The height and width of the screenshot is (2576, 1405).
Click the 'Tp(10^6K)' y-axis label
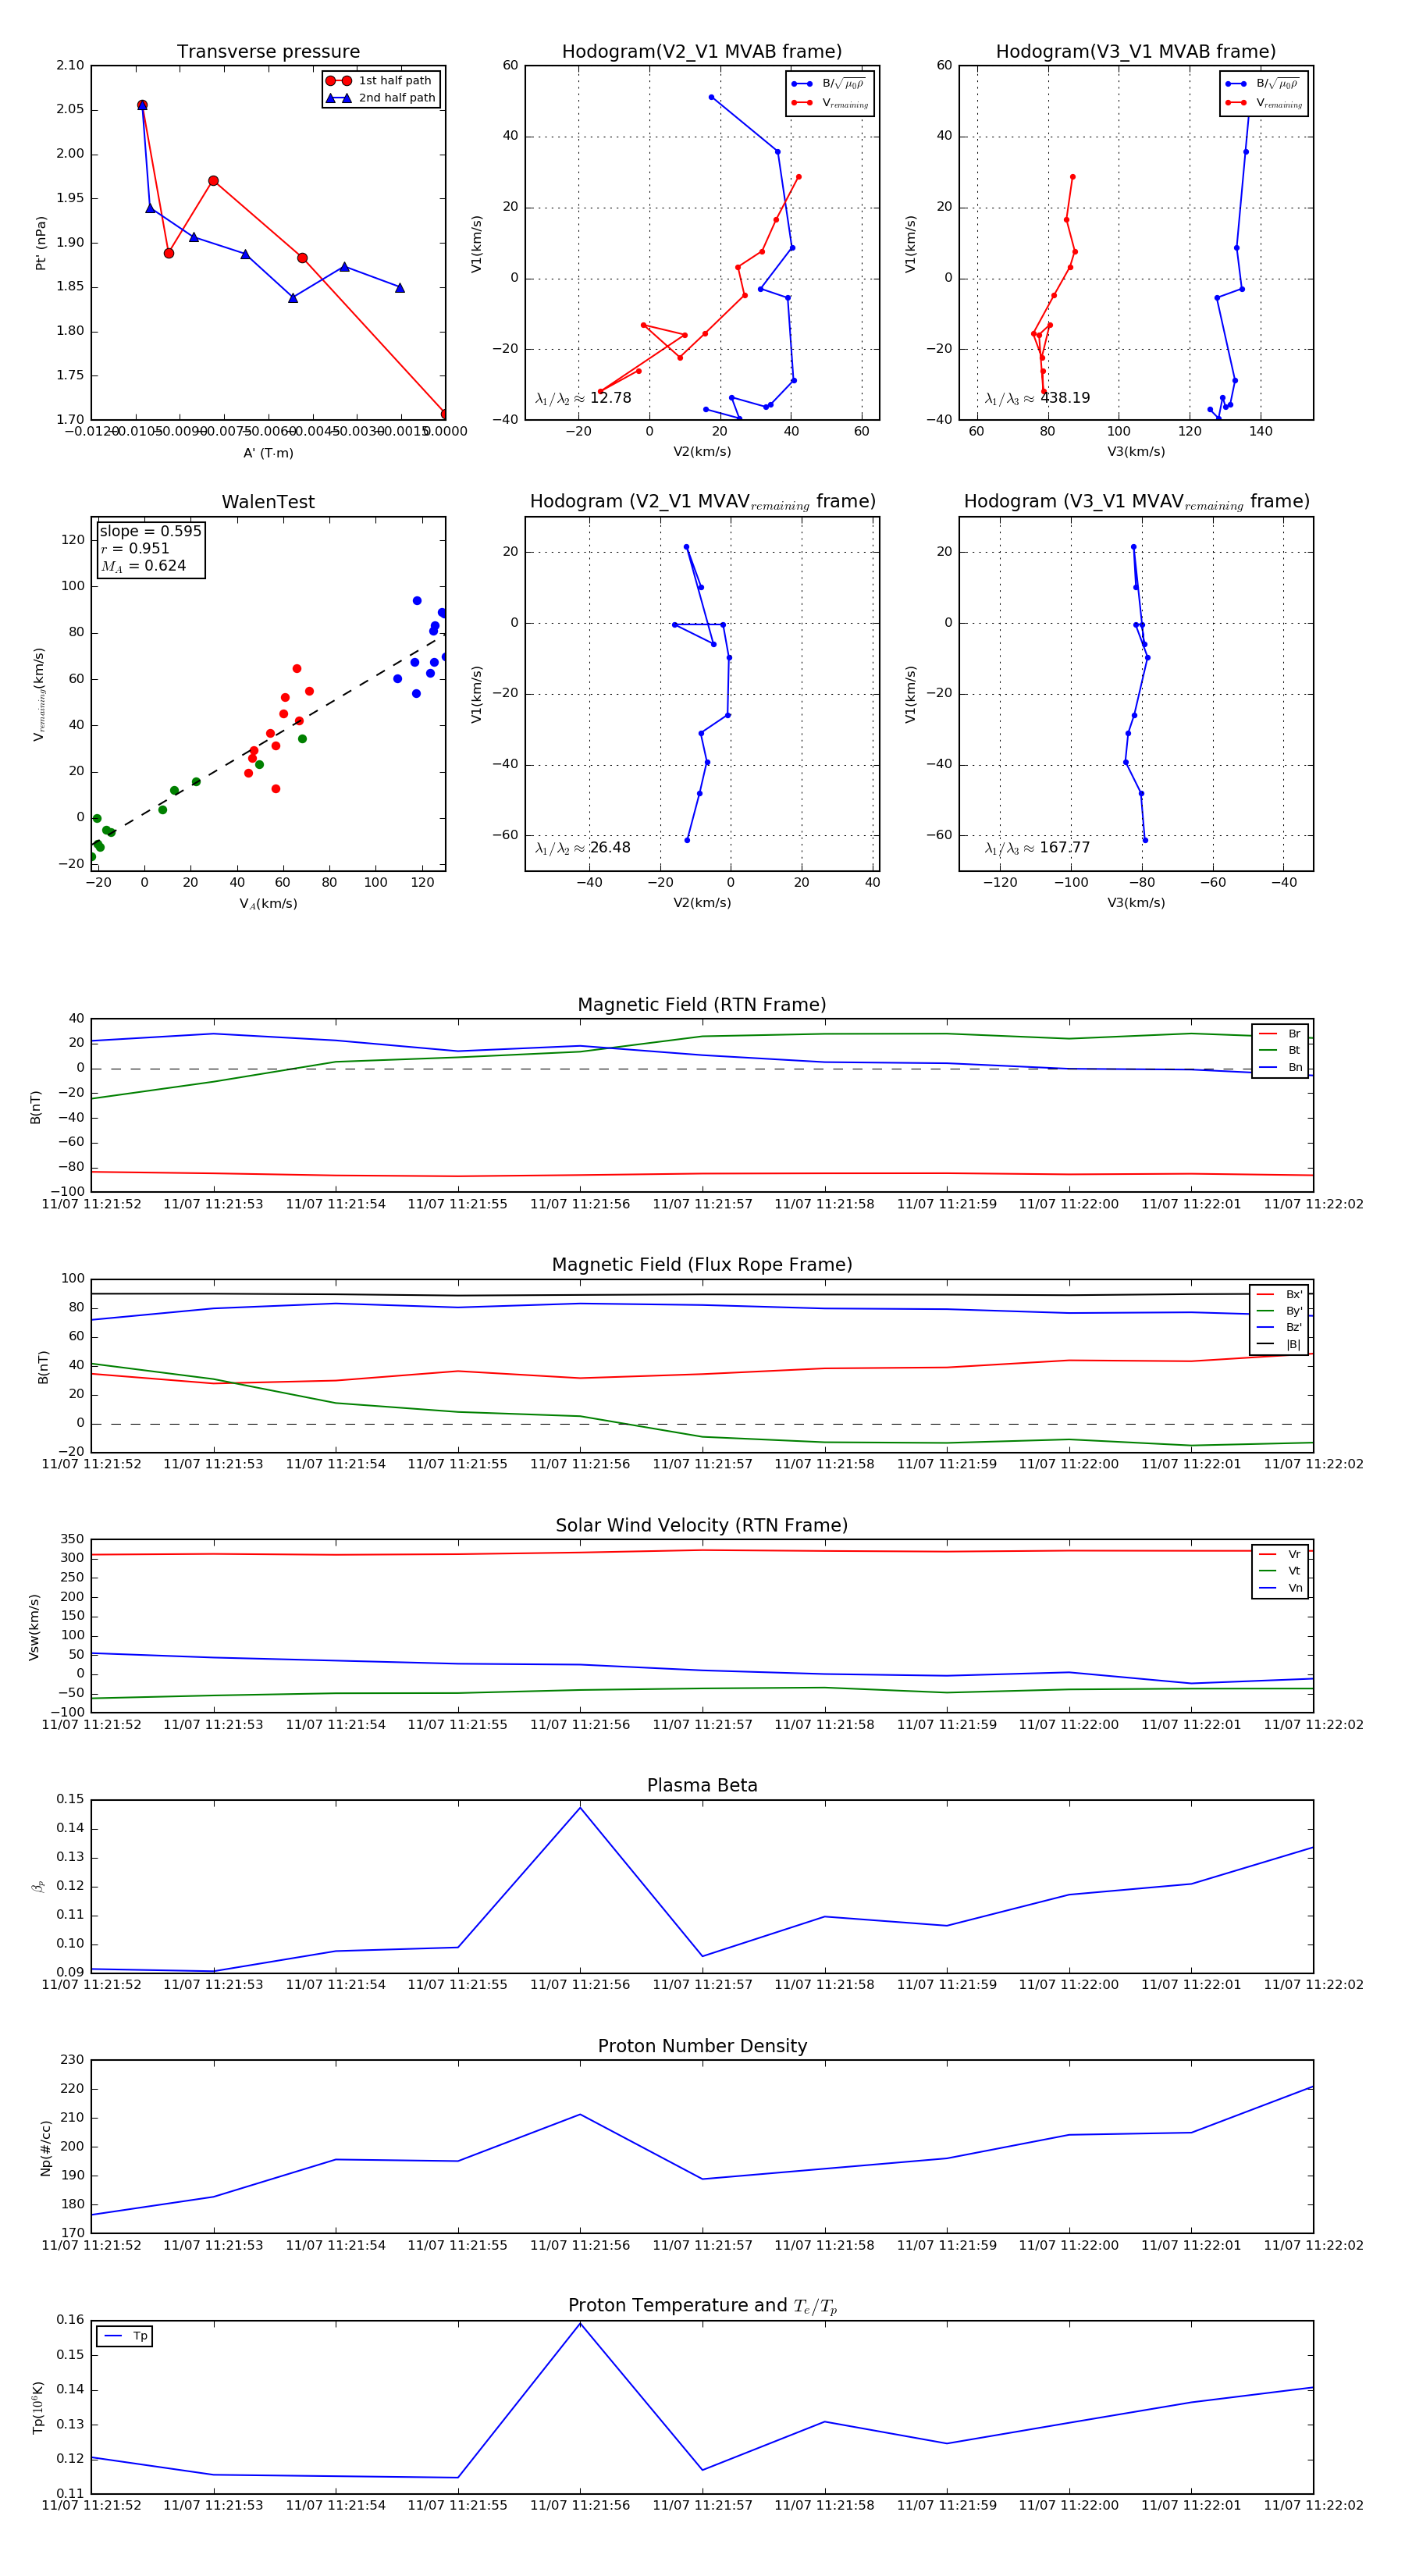coord(38,2408)
